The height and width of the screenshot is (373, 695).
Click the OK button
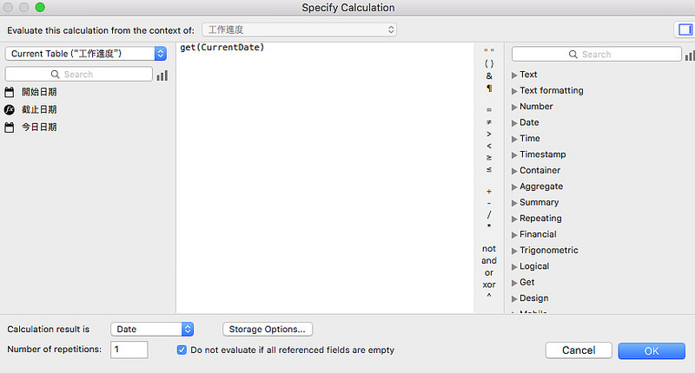click(652, 350)
